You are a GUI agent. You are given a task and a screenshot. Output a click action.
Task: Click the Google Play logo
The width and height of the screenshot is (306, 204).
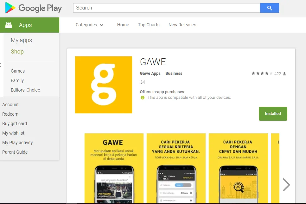(33, 8)
